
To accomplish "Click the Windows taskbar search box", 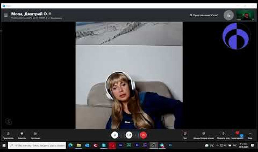I will [37, 146].
